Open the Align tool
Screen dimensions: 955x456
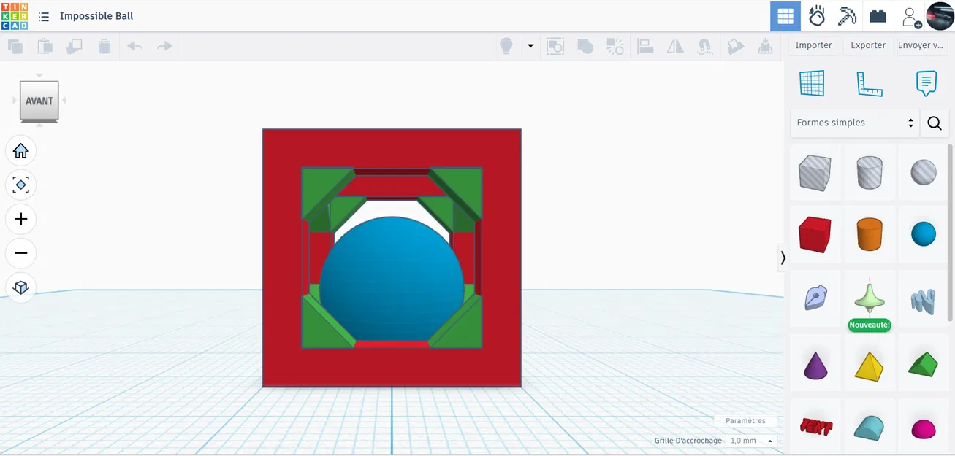[x=646, y=45]
